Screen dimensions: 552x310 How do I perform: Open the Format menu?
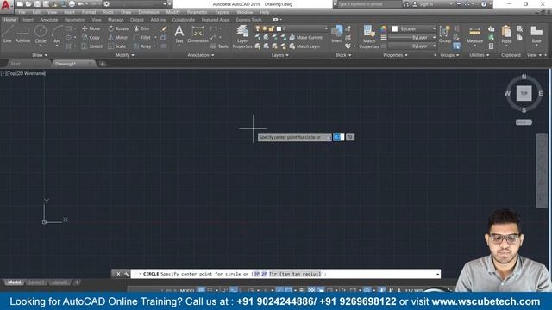[x=89, y=12]
